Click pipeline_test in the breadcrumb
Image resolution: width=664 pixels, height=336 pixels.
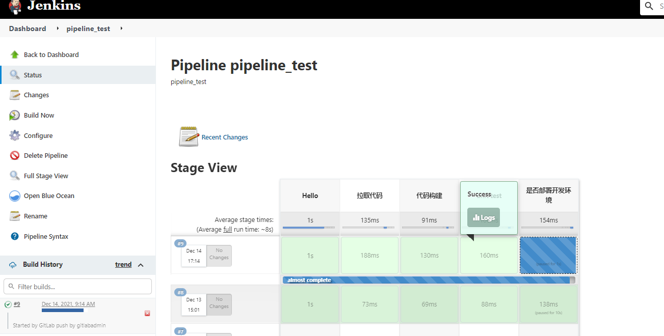point(88,29)
